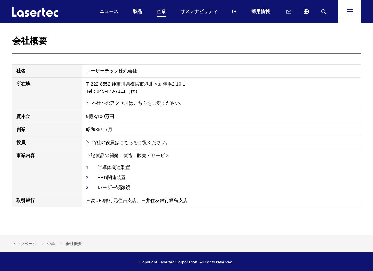Click the postal address line 〒222-8552
The width and height of the screenshot is (373, 271).
pos(136,84)
